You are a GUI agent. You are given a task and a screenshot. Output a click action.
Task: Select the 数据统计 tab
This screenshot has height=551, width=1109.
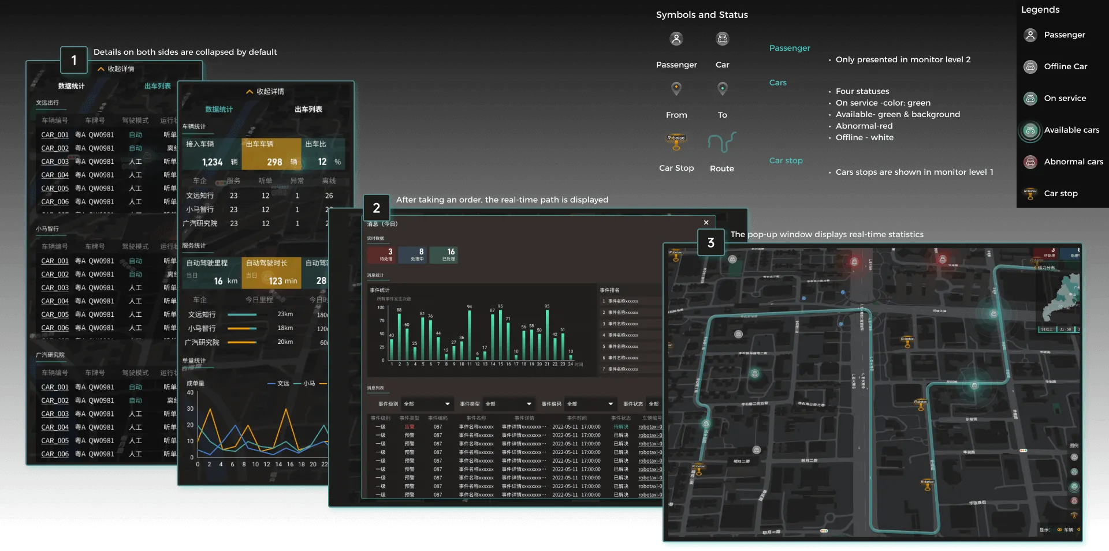tap(218, 110)
